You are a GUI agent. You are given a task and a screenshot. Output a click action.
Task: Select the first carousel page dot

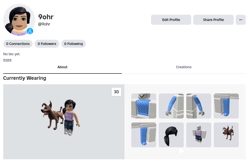click(181, 151)
